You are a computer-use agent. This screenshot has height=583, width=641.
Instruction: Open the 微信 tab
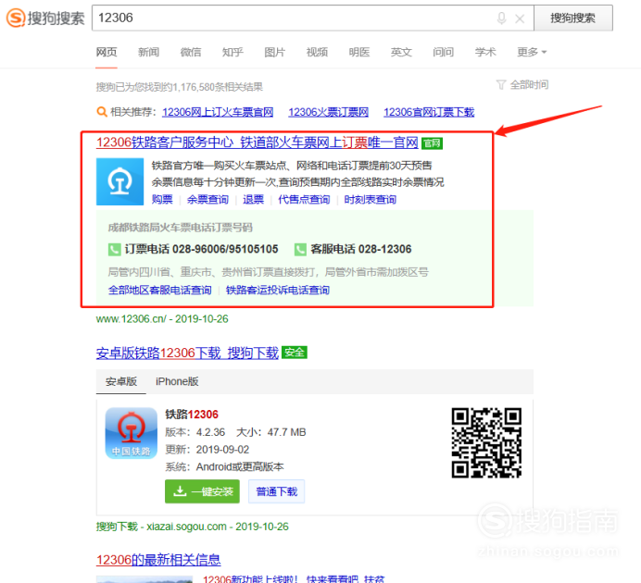191,52
